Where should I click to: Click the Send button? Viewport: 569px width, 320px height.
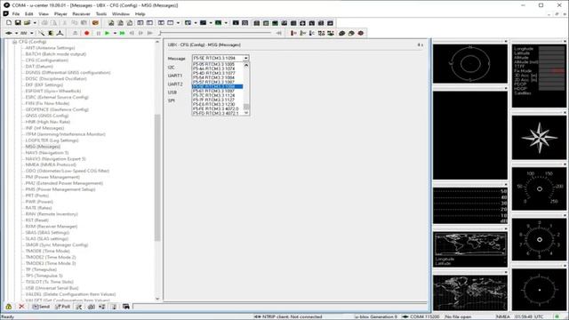click(x=41, y=307)
